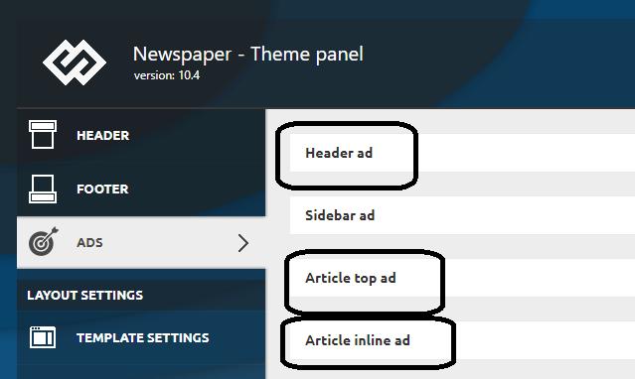Image resolution: width=635 pixels, height=379 pixels.
Task: Open TEMPLATE SETTINGS in the sidebar
Action: tap(141, 337)
